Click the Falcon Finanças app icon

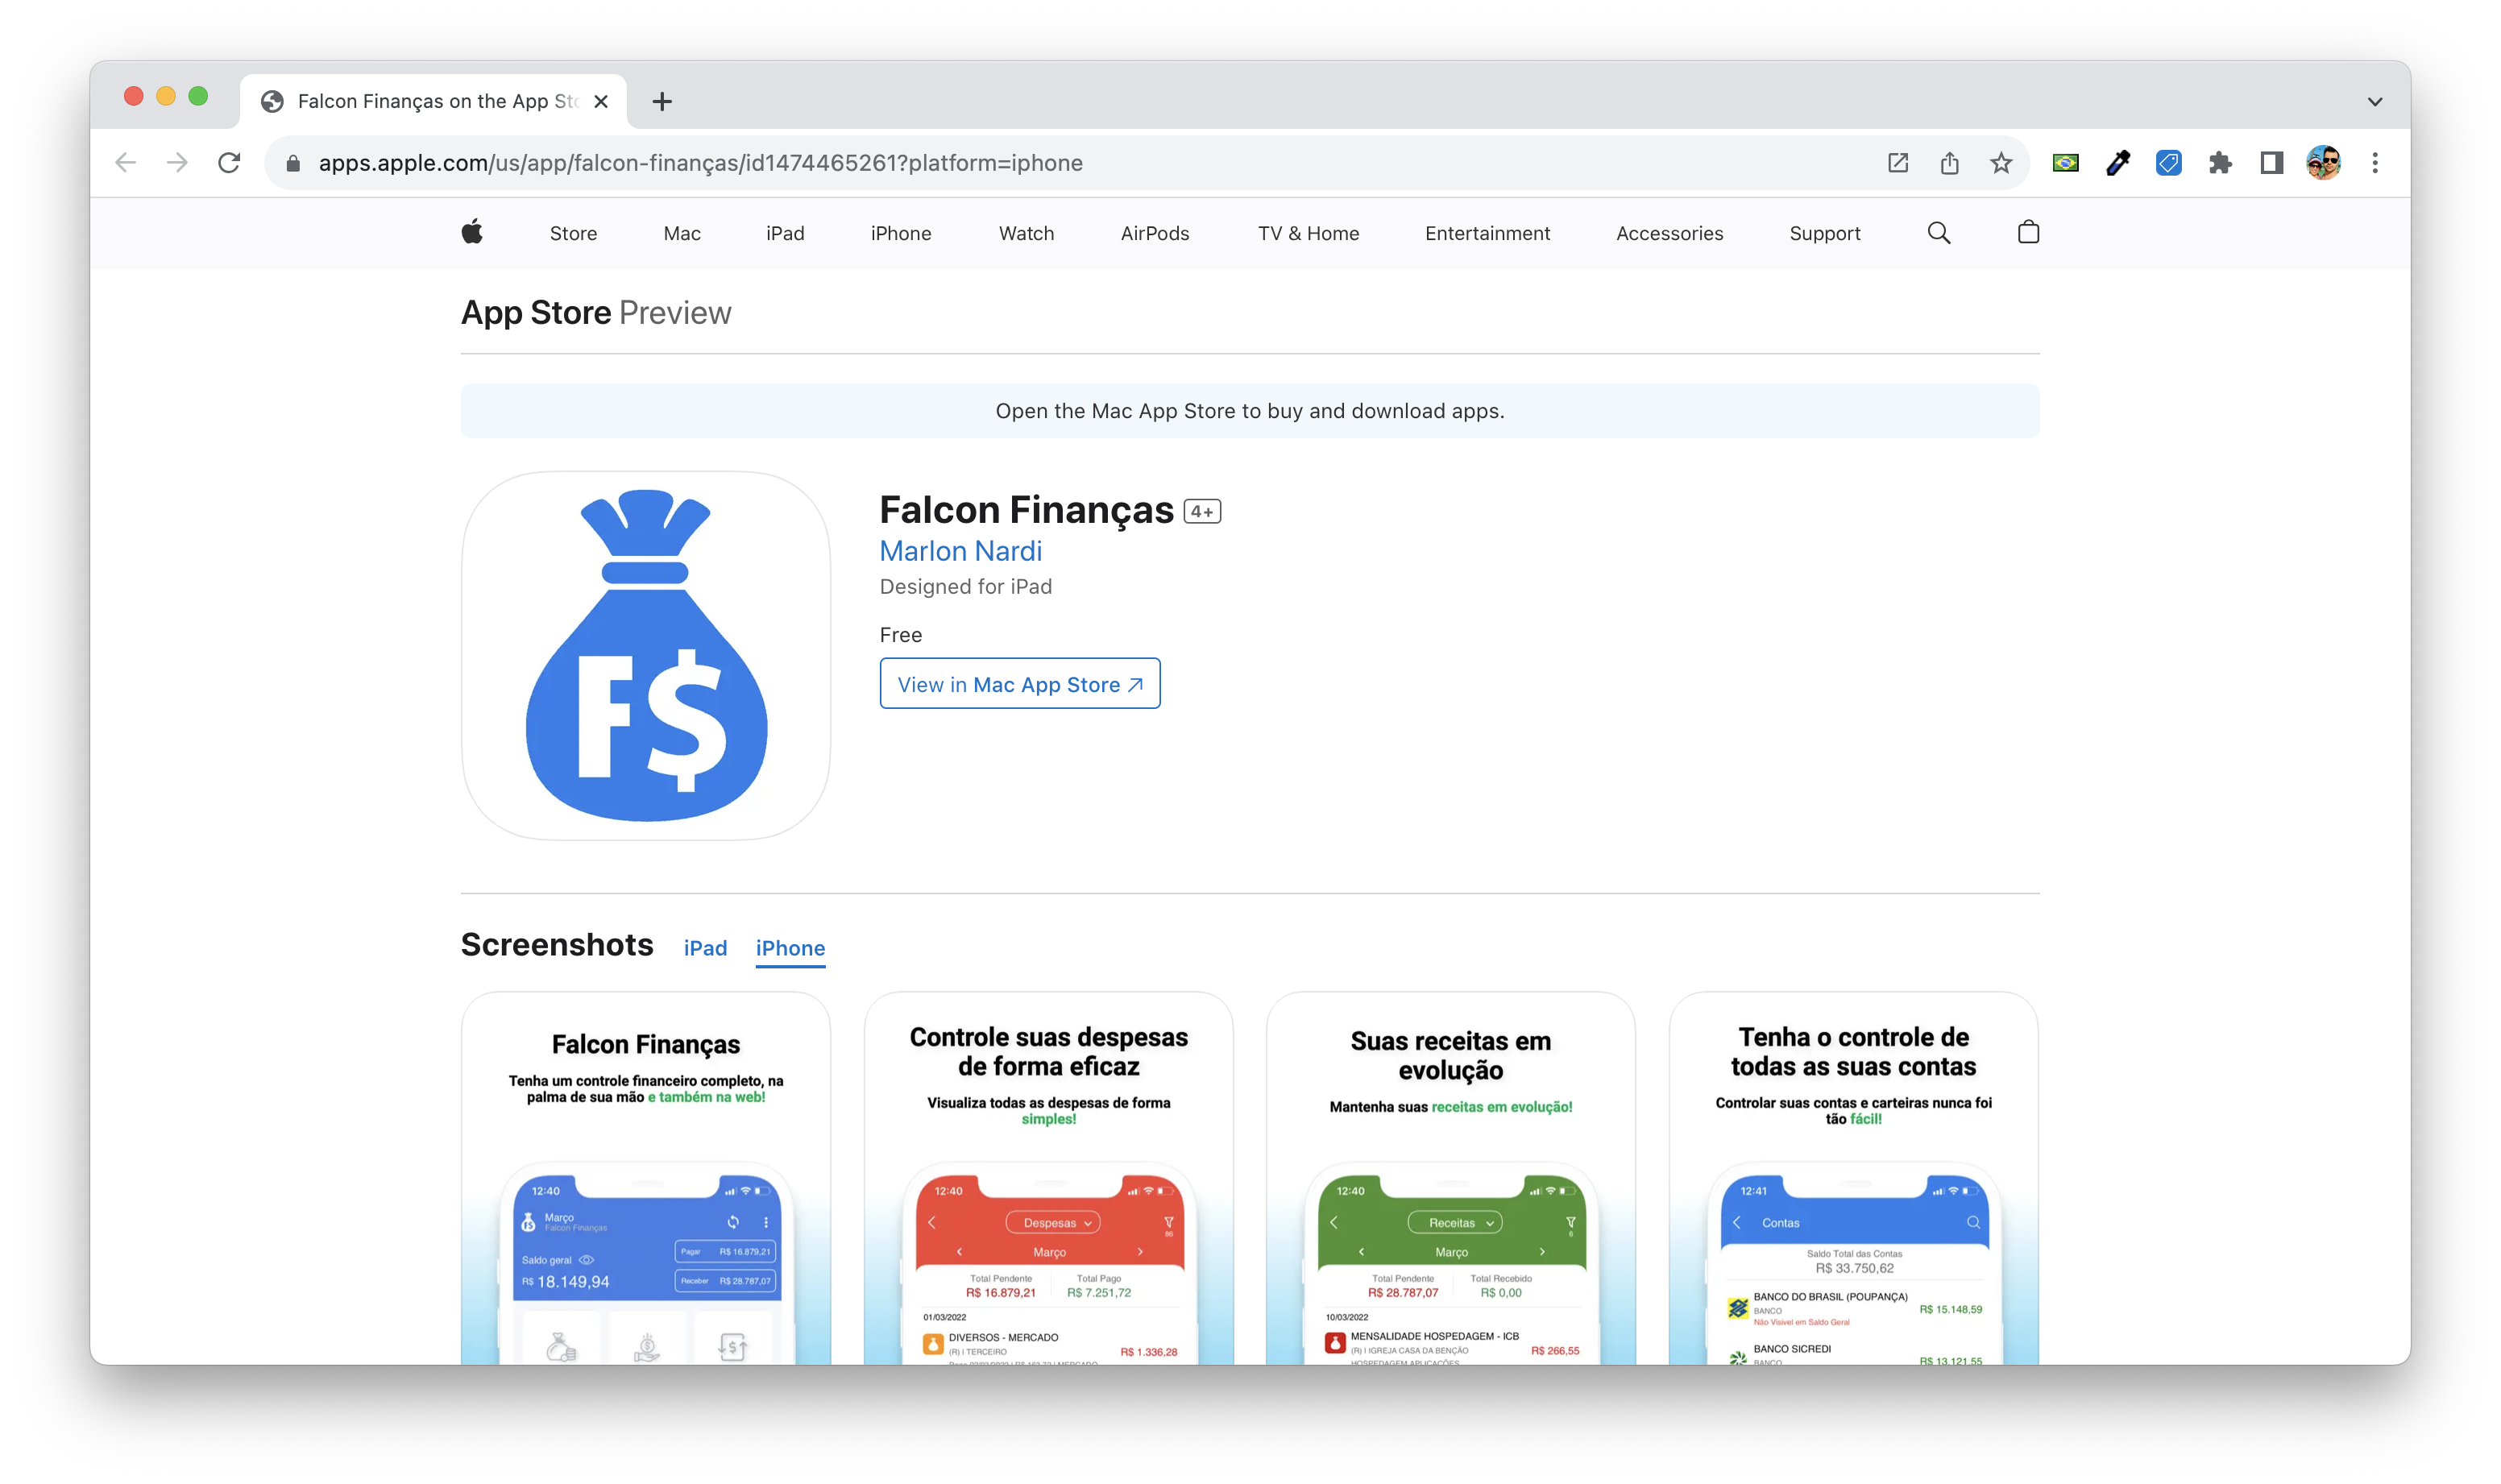645,655
